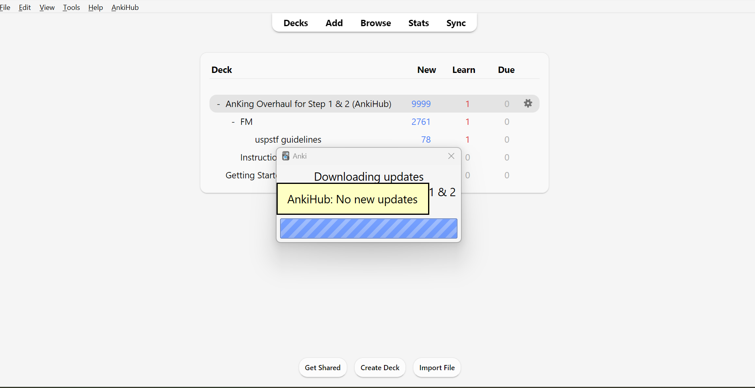
Task: Open the FM subdeck
Action: coord(246,122)
